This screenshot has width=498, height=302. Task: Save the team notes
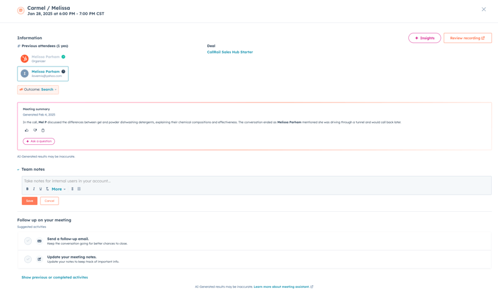pos(29,201)
